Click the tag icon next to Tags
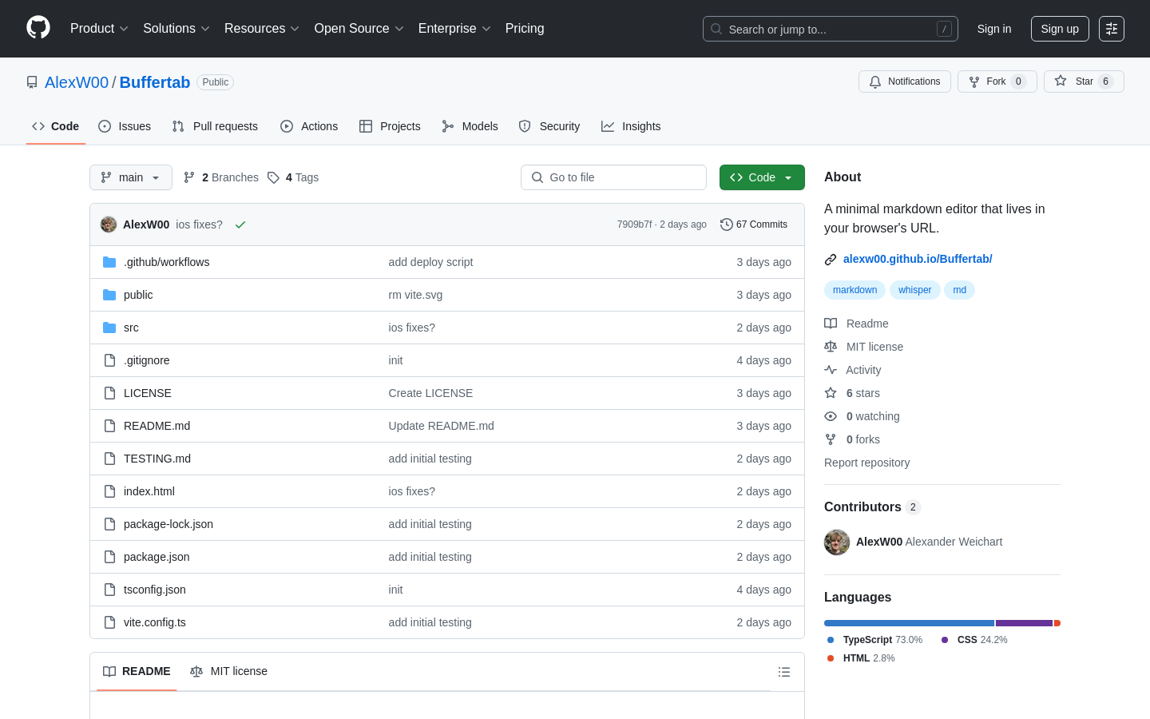Screen dimensions: 1150x719 click(273, 177)
